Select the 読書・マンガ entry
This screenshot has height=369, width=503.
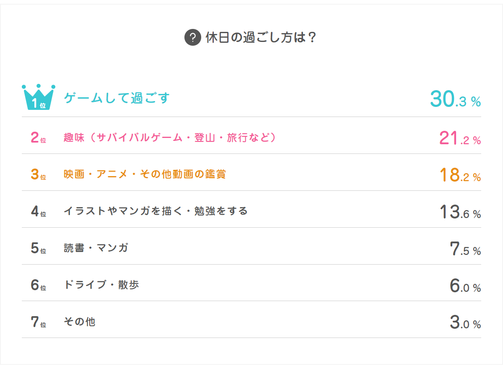96,248
